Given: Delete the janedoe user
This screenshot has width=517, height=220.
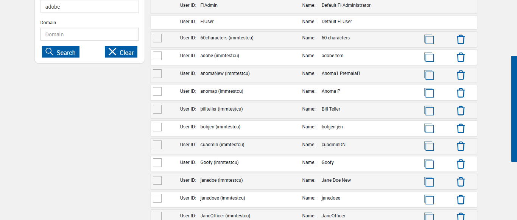Looking at the screenshot, I should click(461, 182).
